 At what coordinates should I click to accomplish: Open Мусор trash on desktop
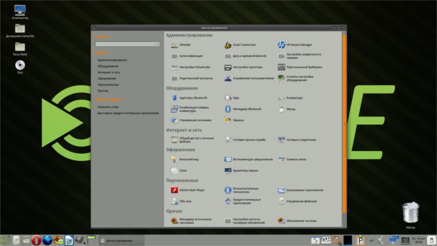[410, 215]
